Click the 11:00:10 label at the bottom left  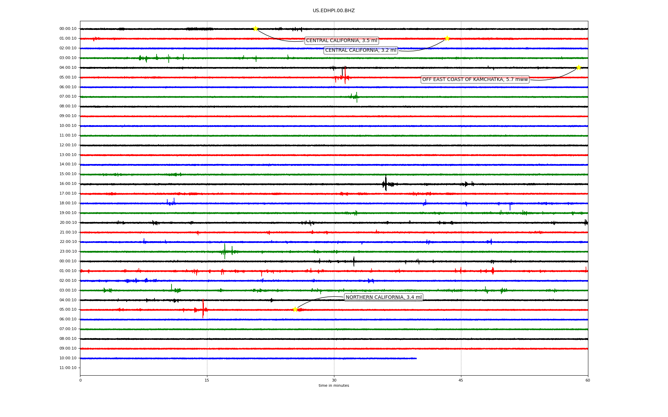[68, 368]
